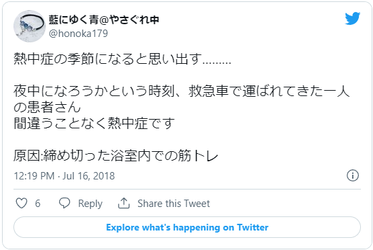This screenshot has height=250, width=373.
Task: Open display name 藍にゆく青@やさぐれ中
Action: click(x=104, y=19)
